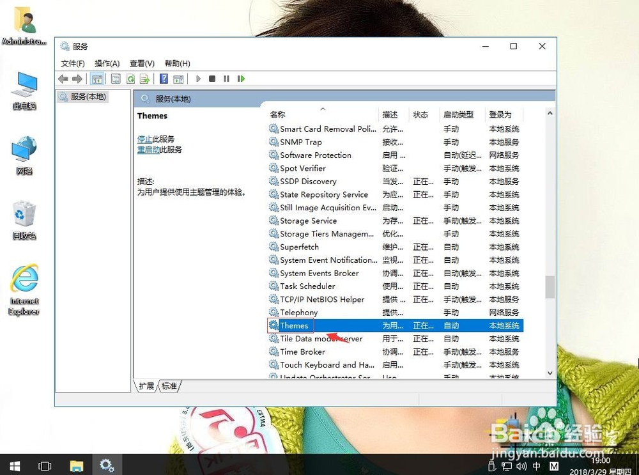Select the SSDP Discovery service
The width and height of the screenshot is (639, 475).
pos(396,182)
